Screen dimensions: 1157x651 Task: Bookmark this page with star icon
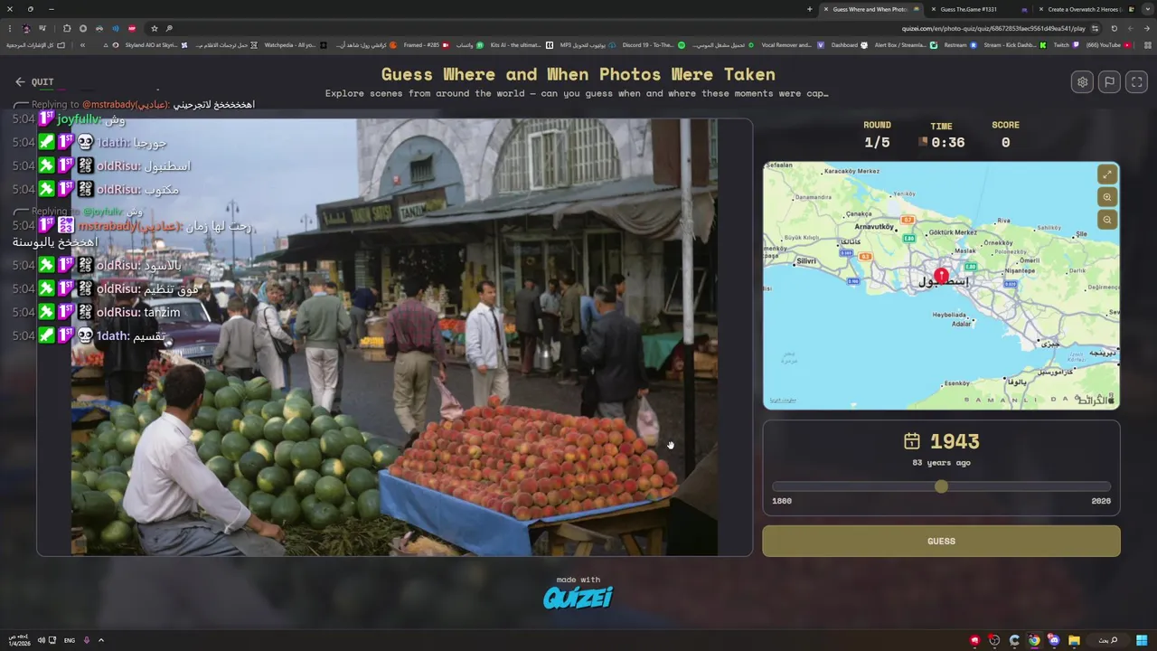tap(155, 29)
